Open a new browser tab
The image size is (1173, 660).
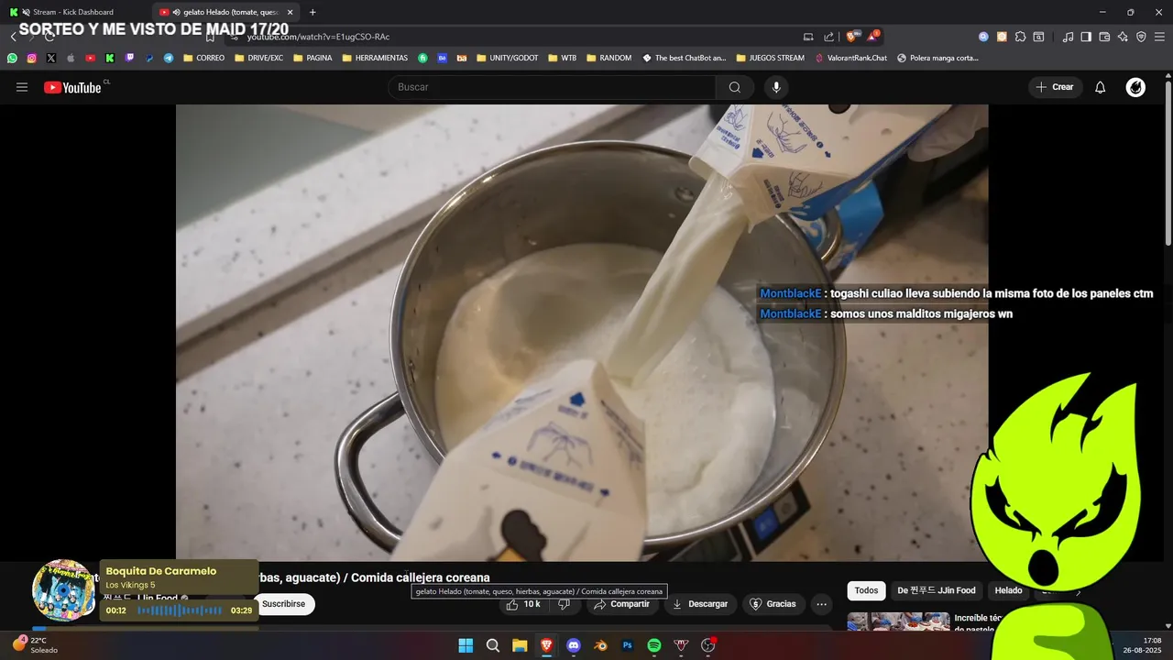click(312, 12)
